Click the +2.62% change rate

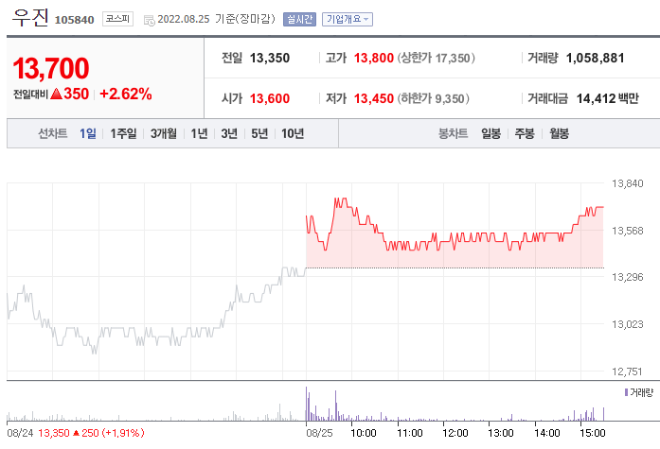125,94
